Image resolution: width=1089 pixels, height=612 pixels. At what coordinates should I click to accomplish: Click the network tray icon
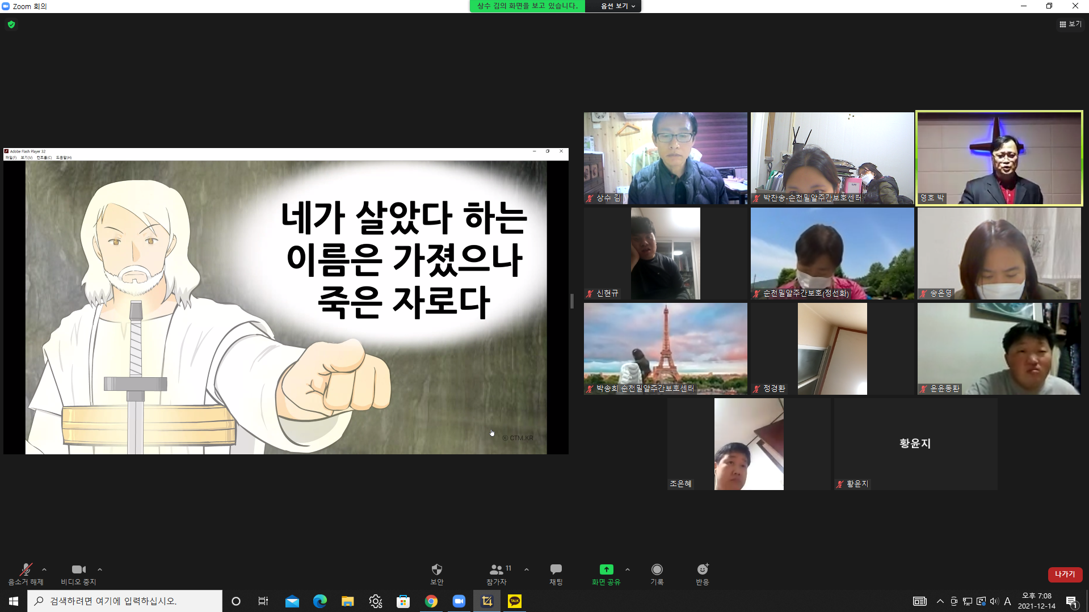click(968, 601)
